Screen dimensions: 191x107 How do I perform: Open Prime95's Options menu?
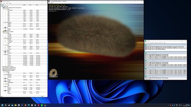point(156,43)
